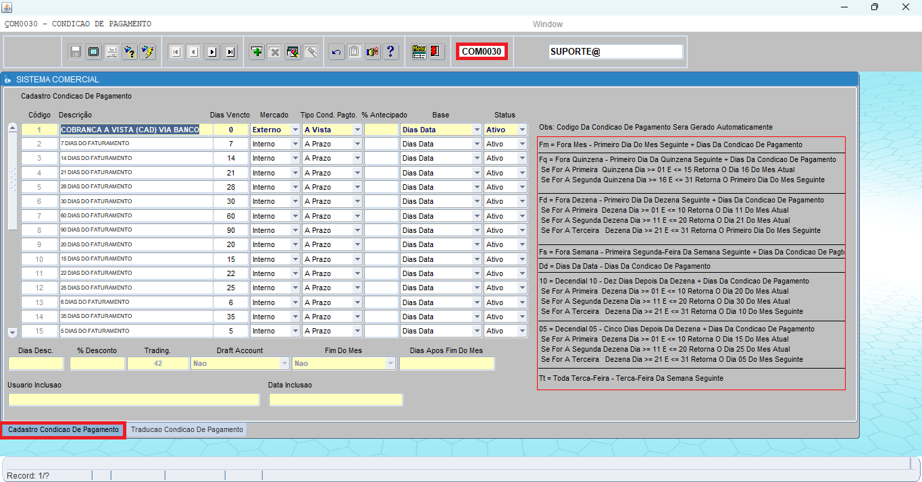The height and width of the screenshot is (482, 922).
Task: Expand Base dropdown for 60 DIAS DO FATURAMENTO
Action: point(477,216)
